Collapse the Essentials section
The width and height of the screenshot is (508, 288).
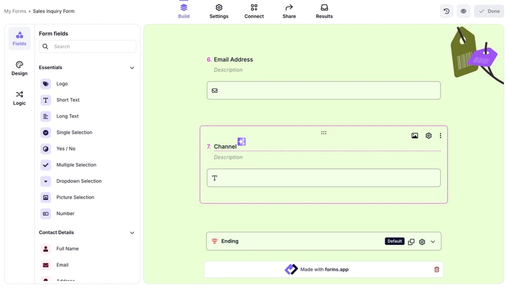(132, 68)
